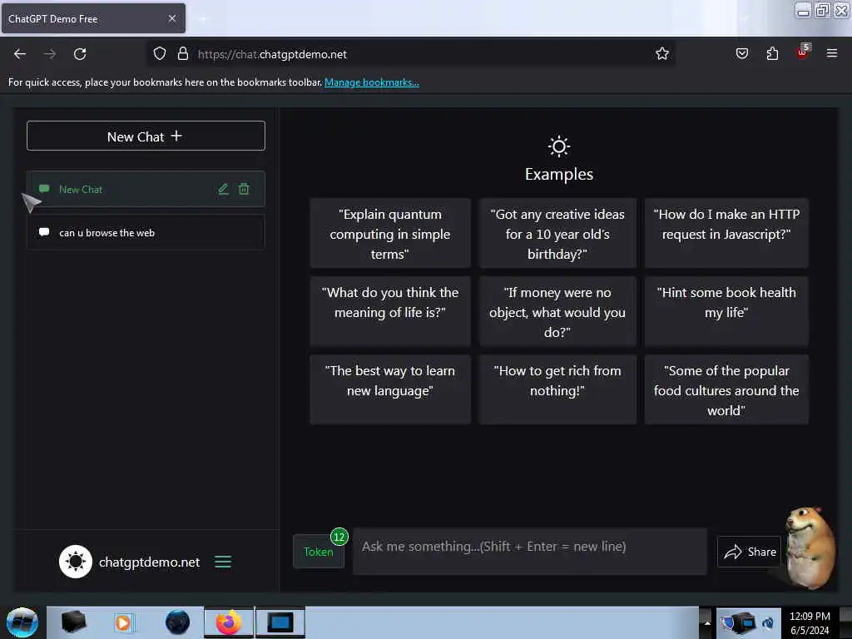Go back with the browser back arrow
Viewport: 852px width, 639px height.
coord(20,54)
